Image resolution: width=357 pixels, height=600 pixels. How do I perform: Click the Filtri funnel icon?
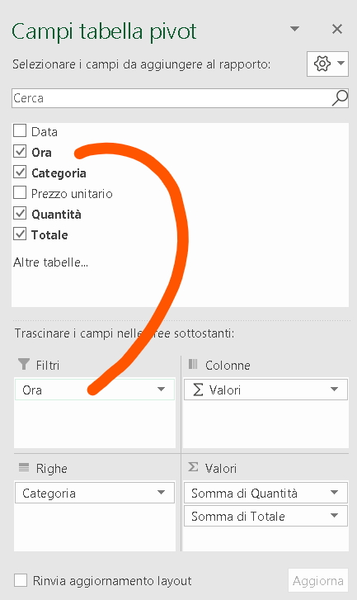click(24, 364)
